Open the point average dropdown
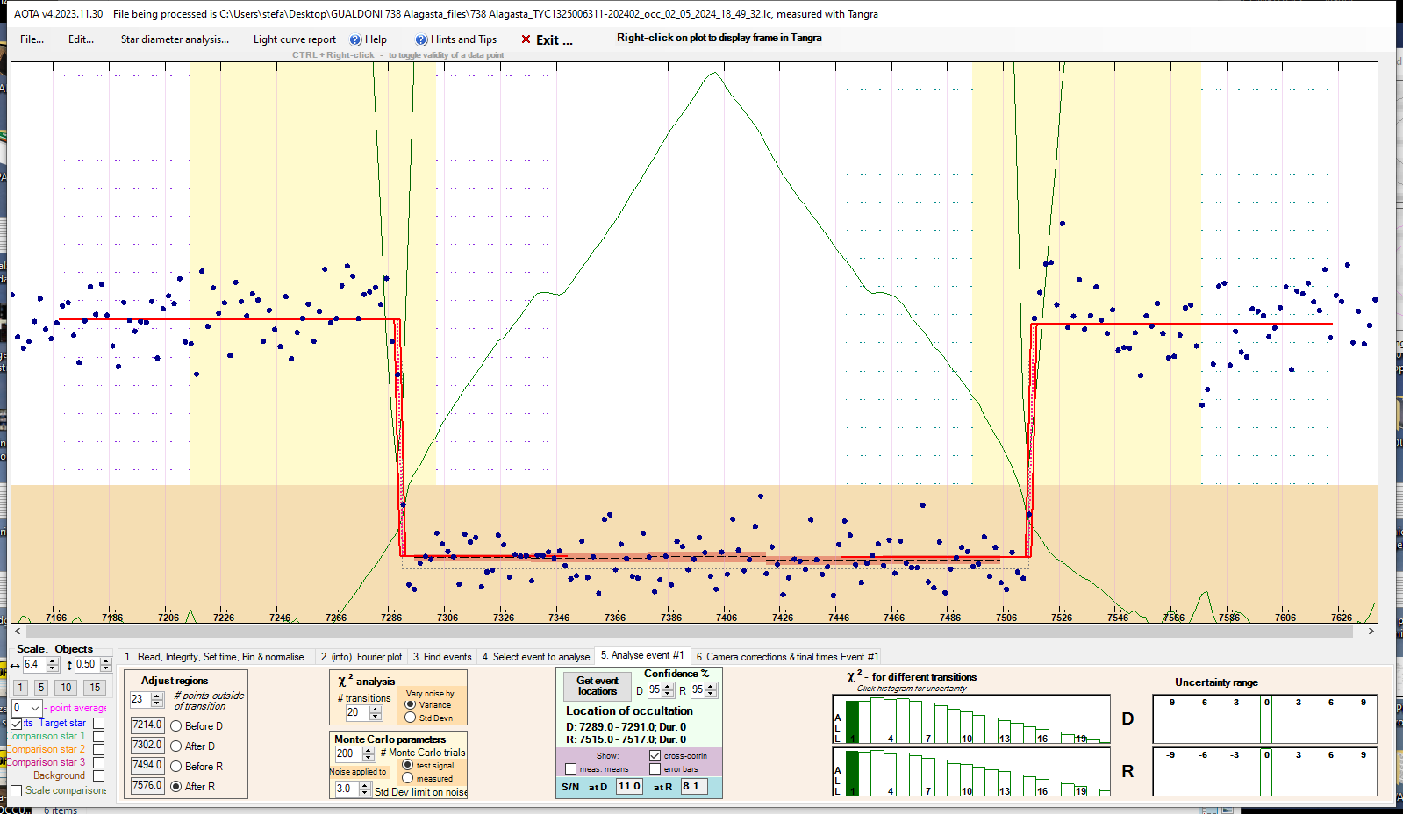Screen dimensions: 1403x814 coord(35,708)
